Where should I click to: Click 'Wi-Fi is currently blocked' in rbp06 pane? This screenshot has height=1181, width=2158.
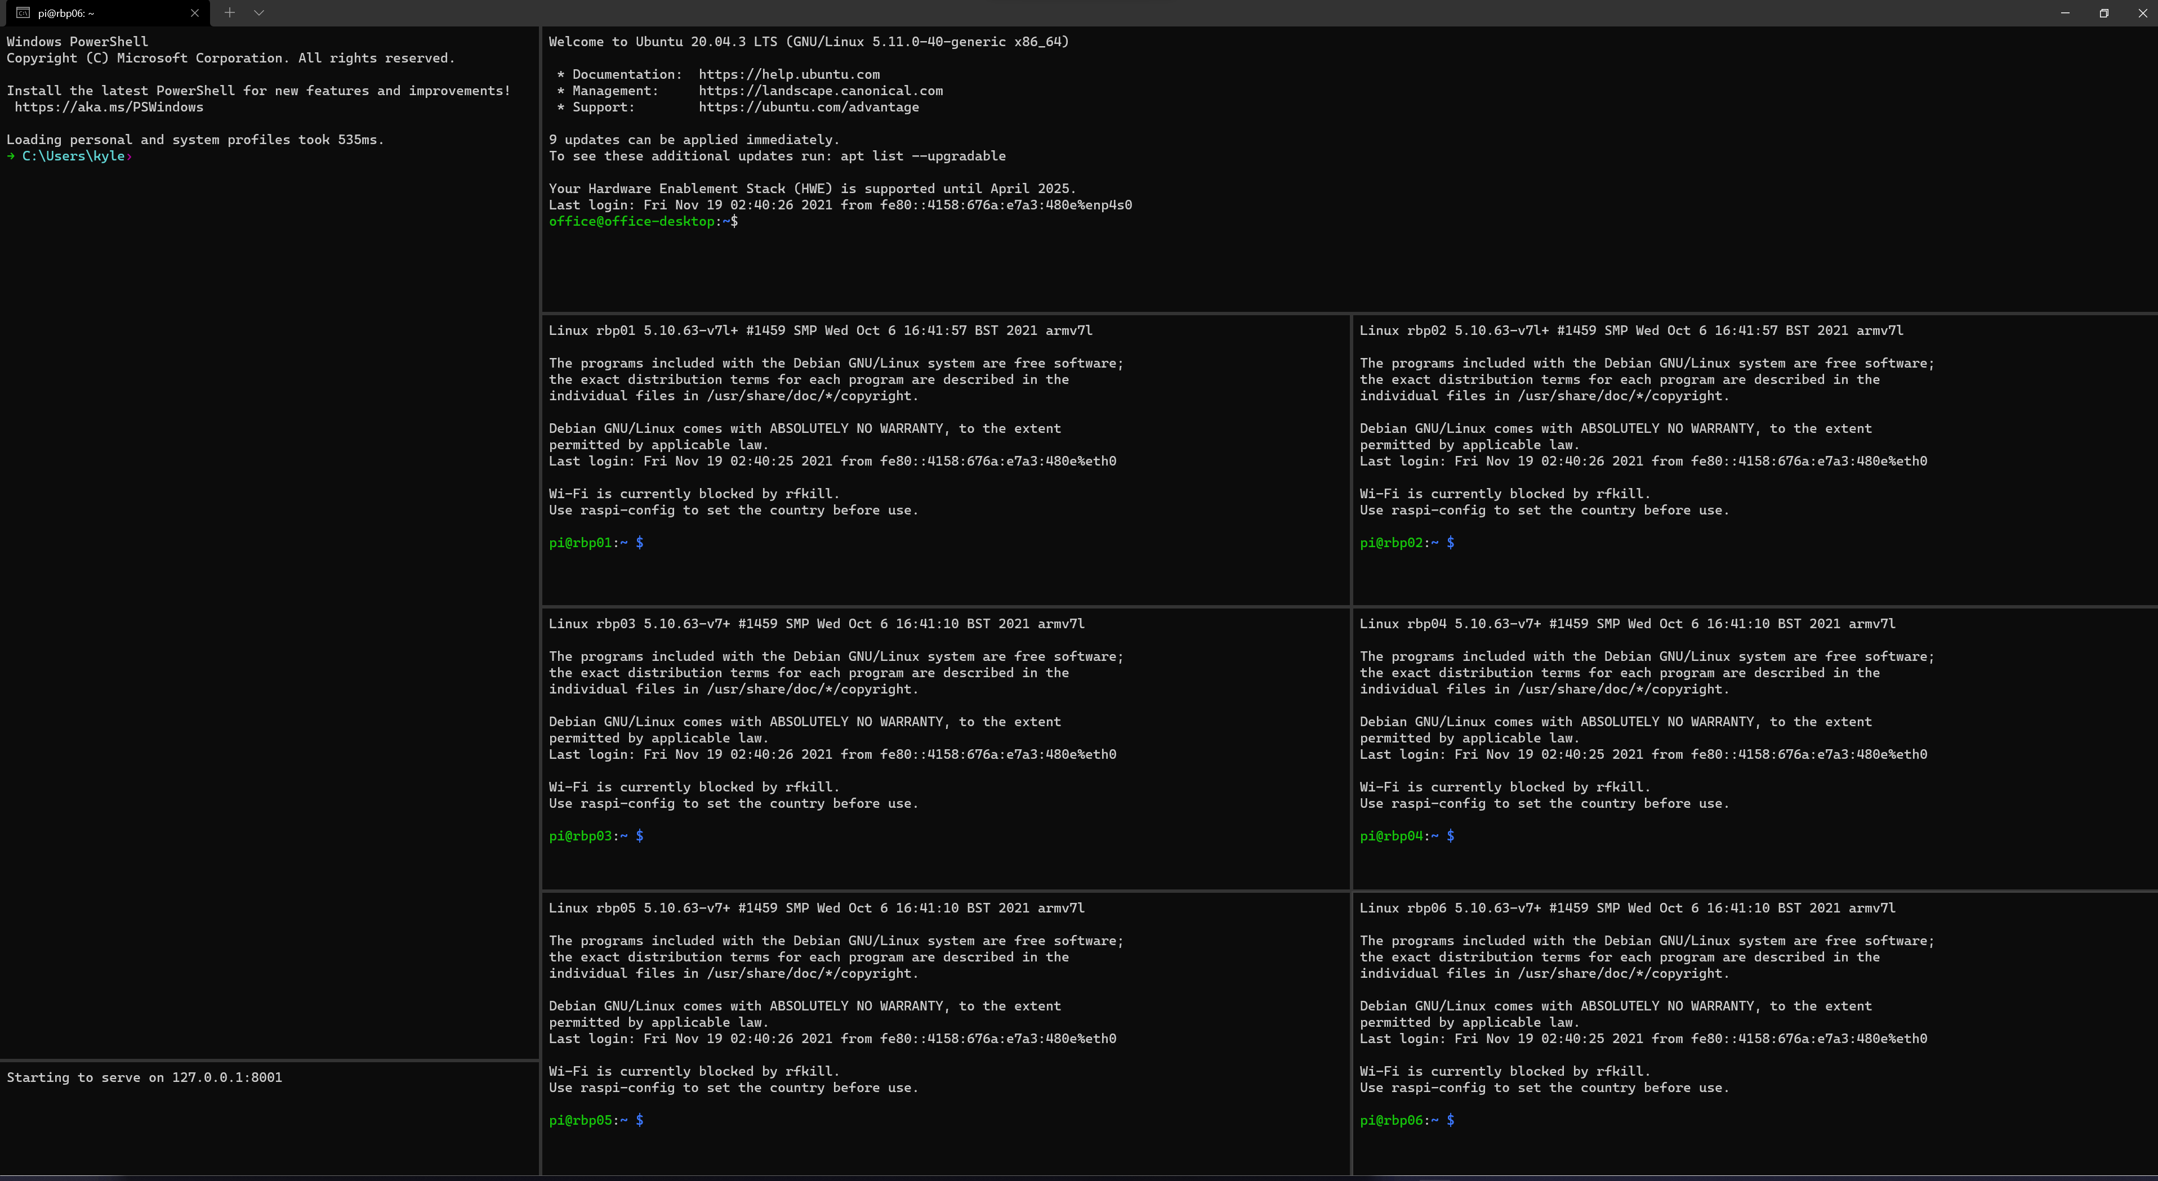coord(1505,1071)
